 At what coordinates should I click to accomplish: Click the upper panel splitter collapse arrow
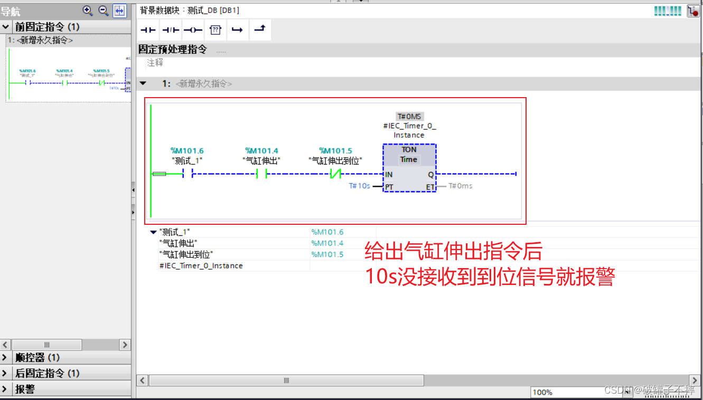[x=133, y=190]
